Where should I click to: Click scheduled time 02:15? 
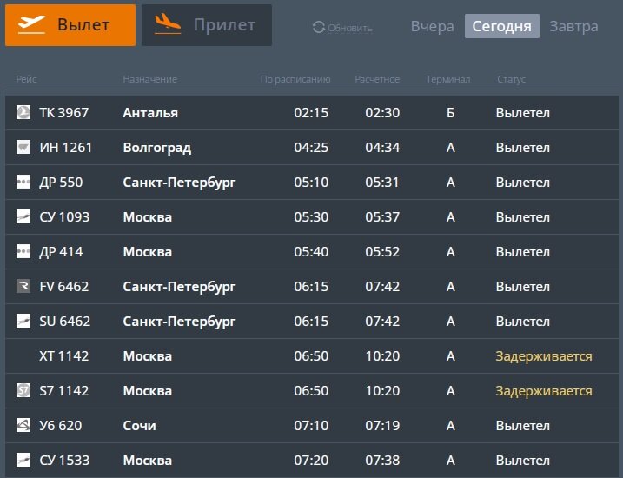pos(311,113)
